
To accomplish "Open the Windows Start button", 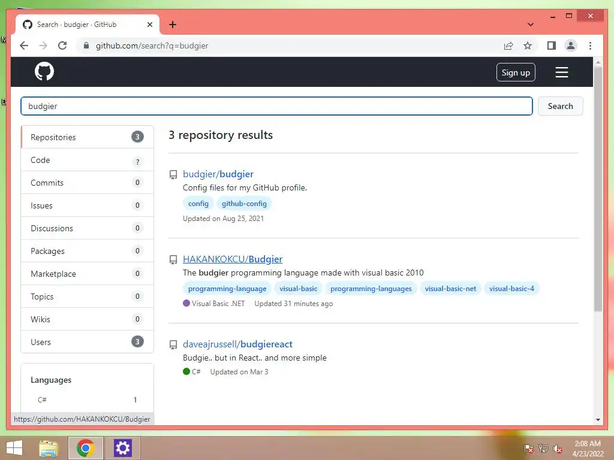I will tap(14, 448).
